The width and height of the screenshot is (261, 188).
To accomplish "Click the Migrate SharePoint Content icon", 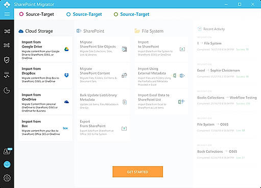I will [124, 75].
